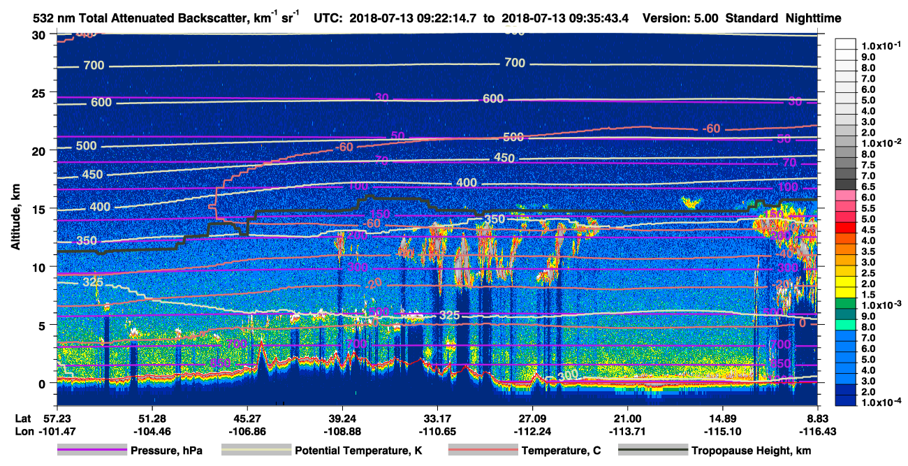Click longitude value -112.24
908x466 pixels.
[532, 432]
